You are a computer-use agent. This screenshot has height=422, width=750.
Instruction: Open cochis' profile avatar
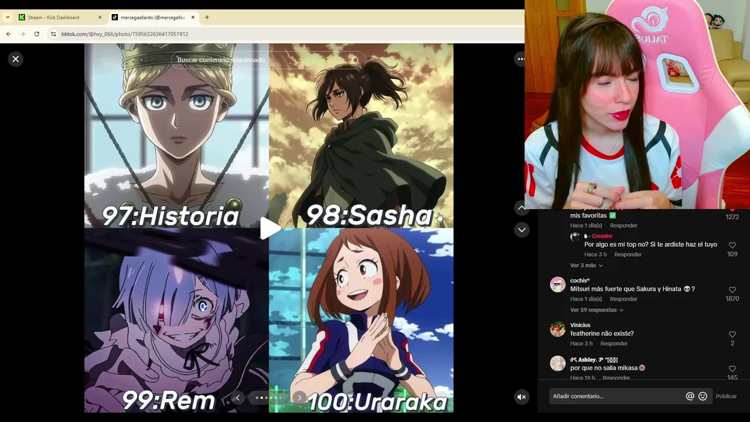tap(558, 284)
